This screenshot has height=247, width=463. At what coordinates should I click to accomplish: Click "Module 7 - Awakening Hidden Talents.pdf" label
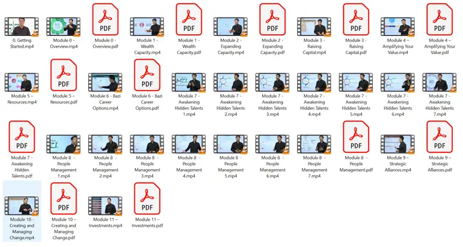coord(22,167)
